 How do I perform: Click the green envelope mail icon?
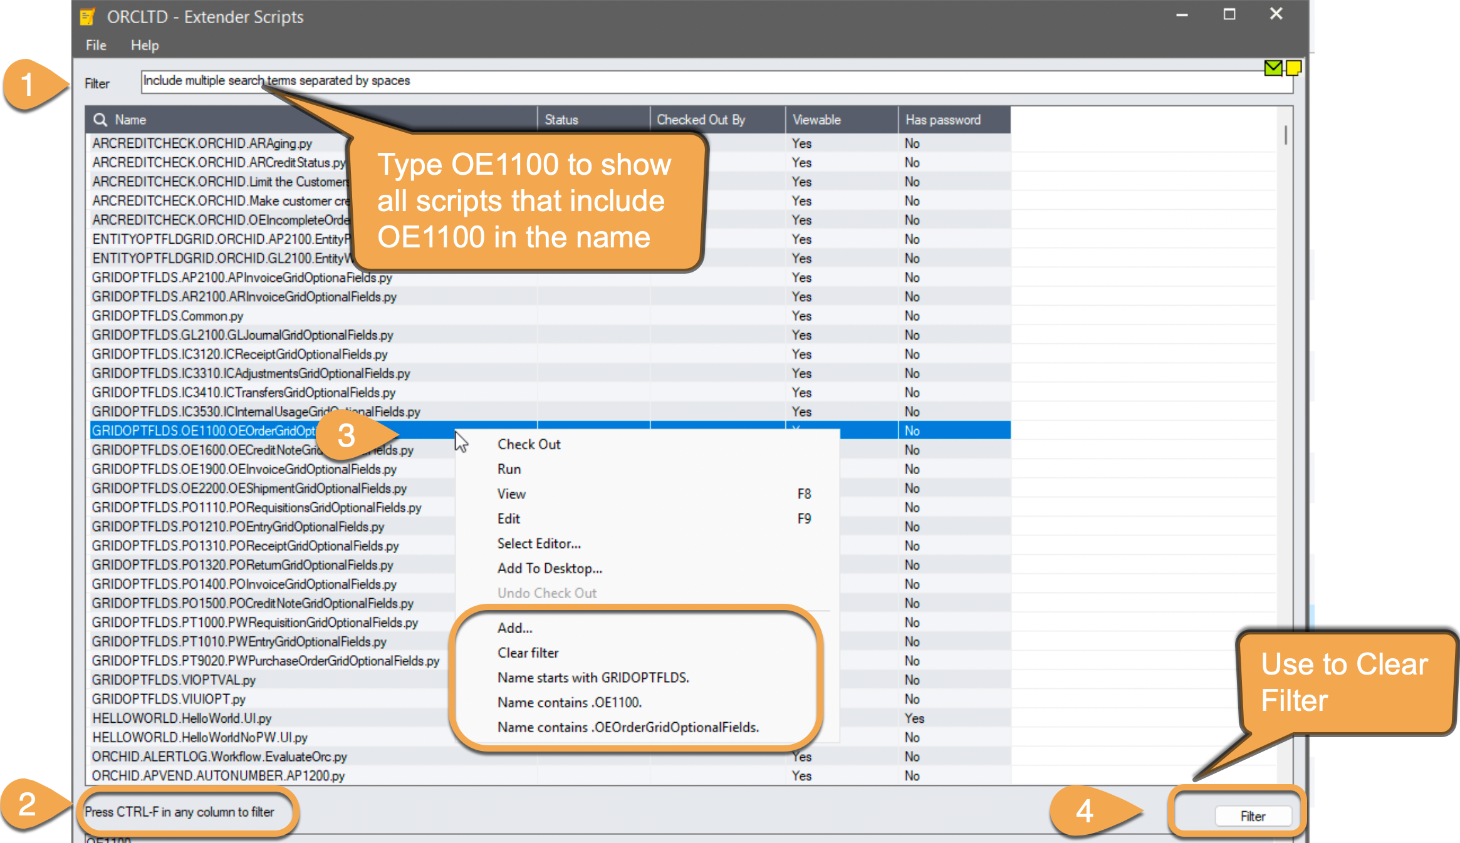coord(1273,68)
